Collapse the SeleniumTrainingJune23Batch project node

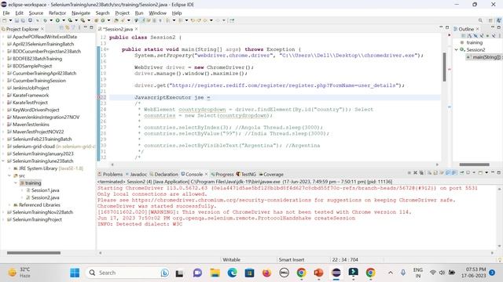coord(3,161)
